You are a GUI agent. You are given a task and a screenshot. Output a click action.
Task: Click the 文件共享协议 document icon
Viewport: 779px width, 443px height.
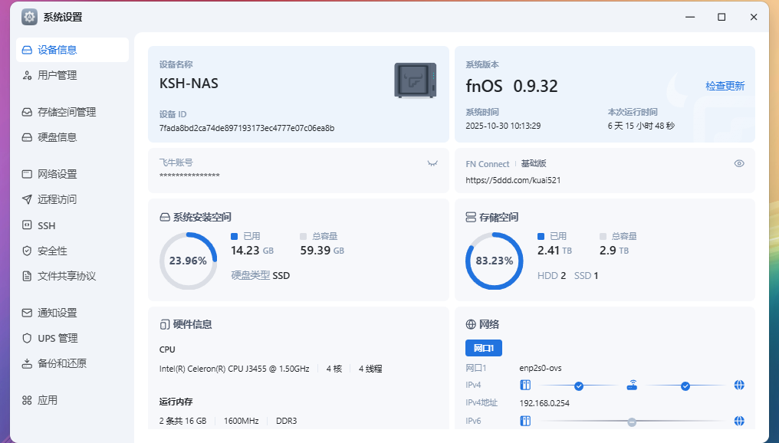(27, 276)
